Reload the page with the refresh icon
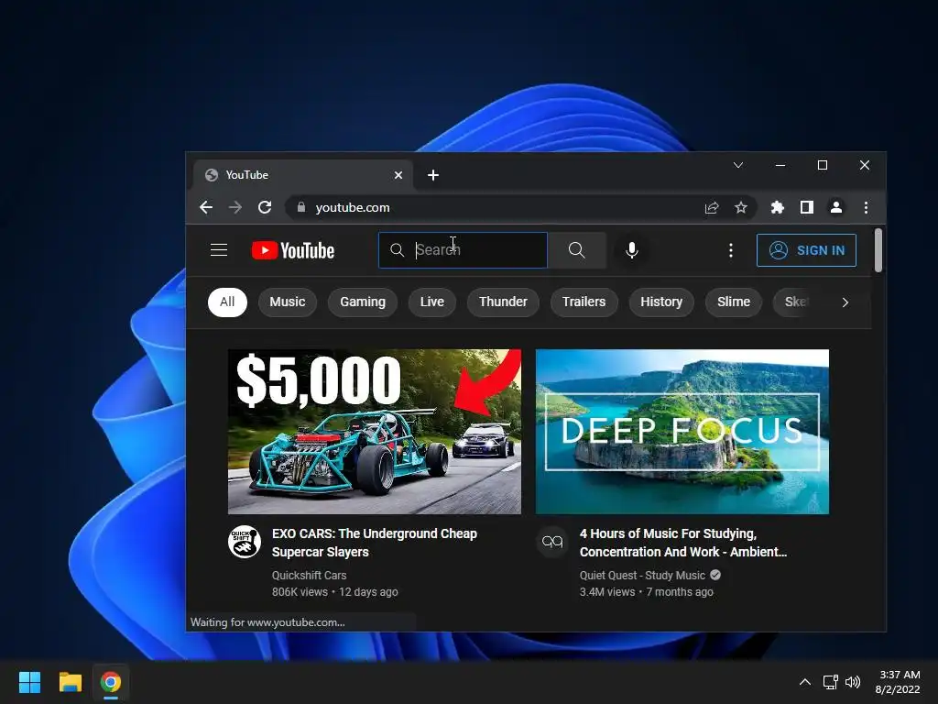Image resolution: width=938 pixels, height=704 pixels. pos(265,207)
